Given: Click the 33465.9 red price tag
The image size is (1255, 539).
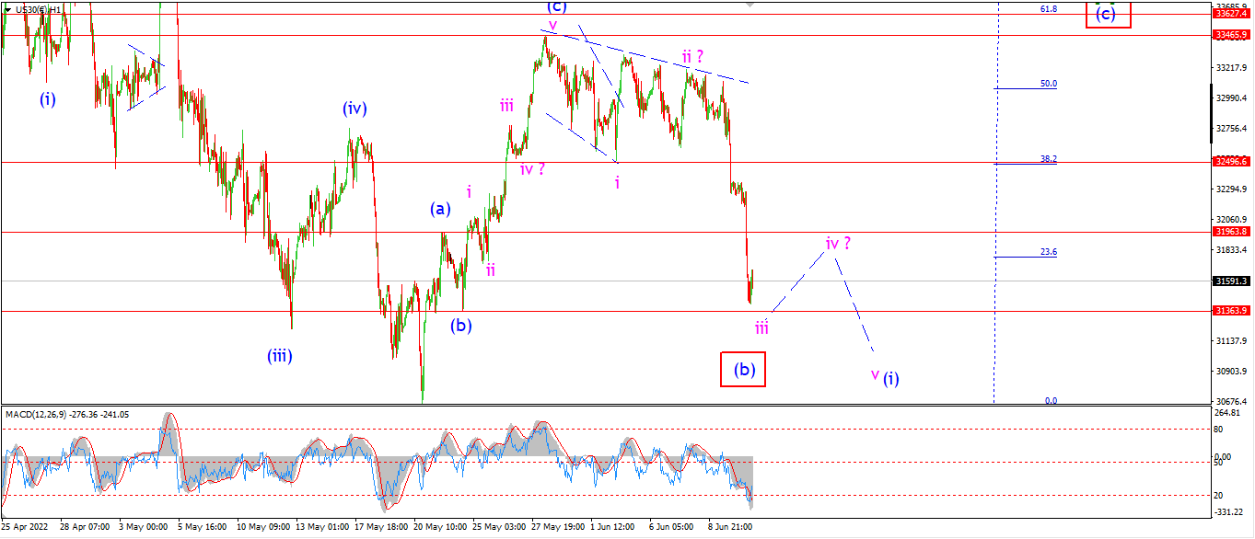Looking at the screenshot, I should click(x=1232, y=35).
